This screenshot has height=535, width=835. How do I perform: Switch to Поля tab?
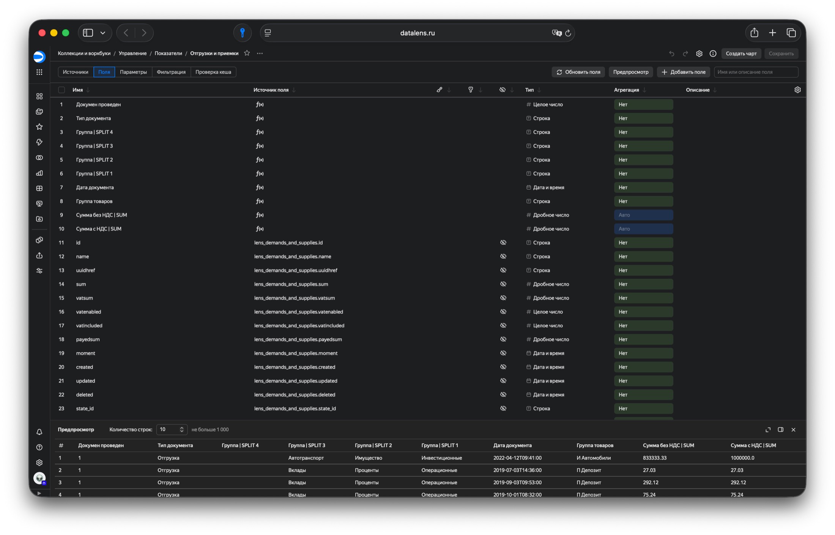(104, 72)
